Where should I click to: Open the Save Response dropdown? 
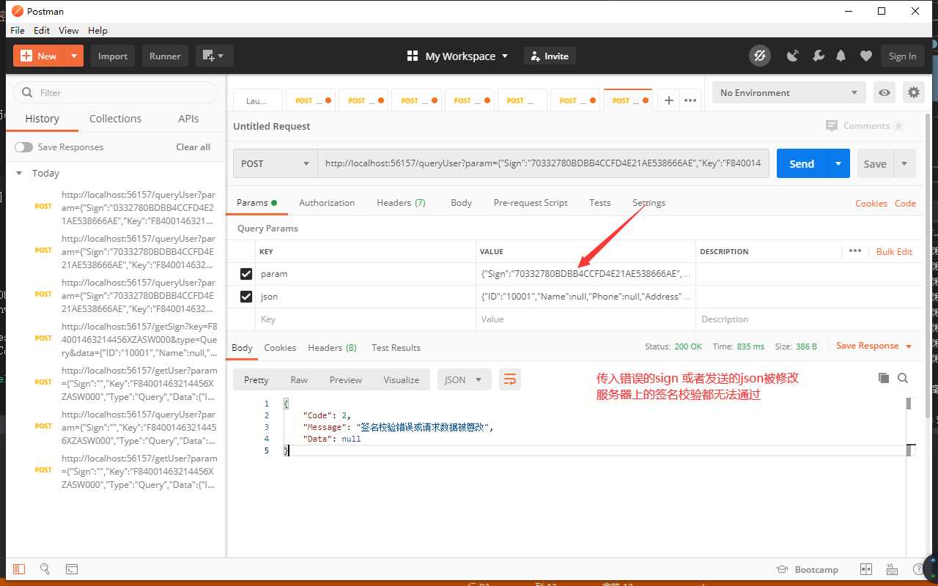click(874, 346)
